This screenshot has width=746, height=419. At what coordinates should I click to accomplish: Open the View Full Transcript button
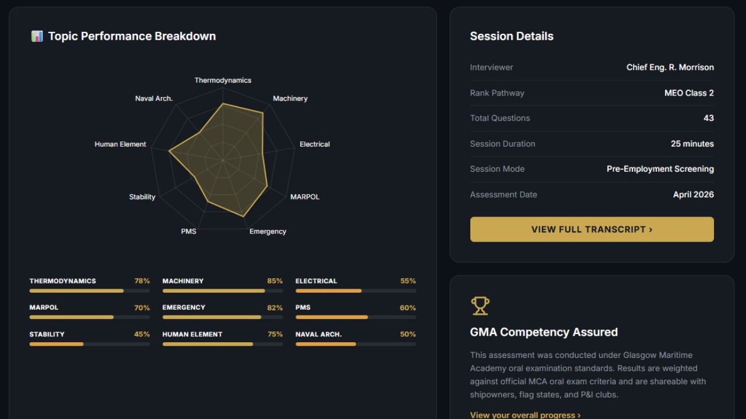(x=592, y=229)
